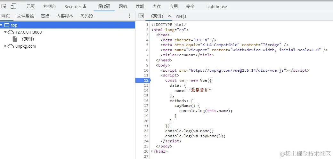The image size is (333, 159).
Task: Click the html lang="en" line
Action: tap(170, 30)
